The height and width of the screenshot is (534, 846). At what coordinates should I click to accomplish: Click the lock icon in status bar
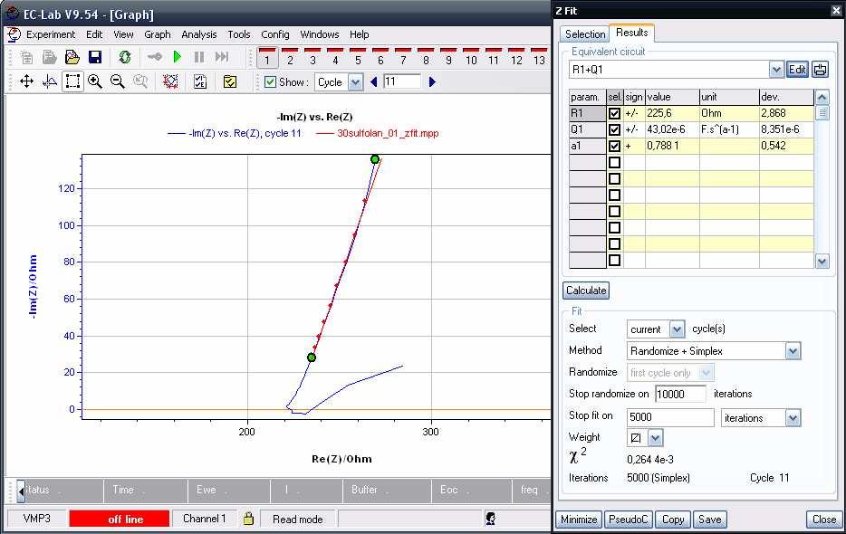point(248,519)
